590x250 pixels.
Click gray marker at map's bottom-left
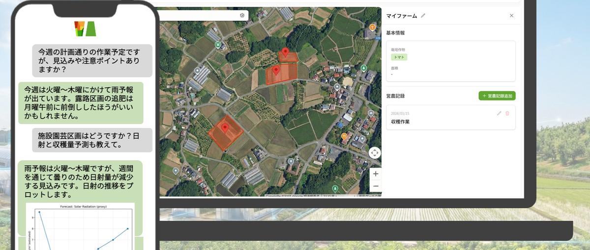pos(176,171)
